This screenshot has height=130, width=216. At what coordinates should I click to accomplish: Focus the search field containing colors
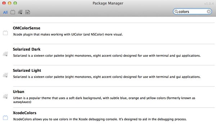click(192, 11)
